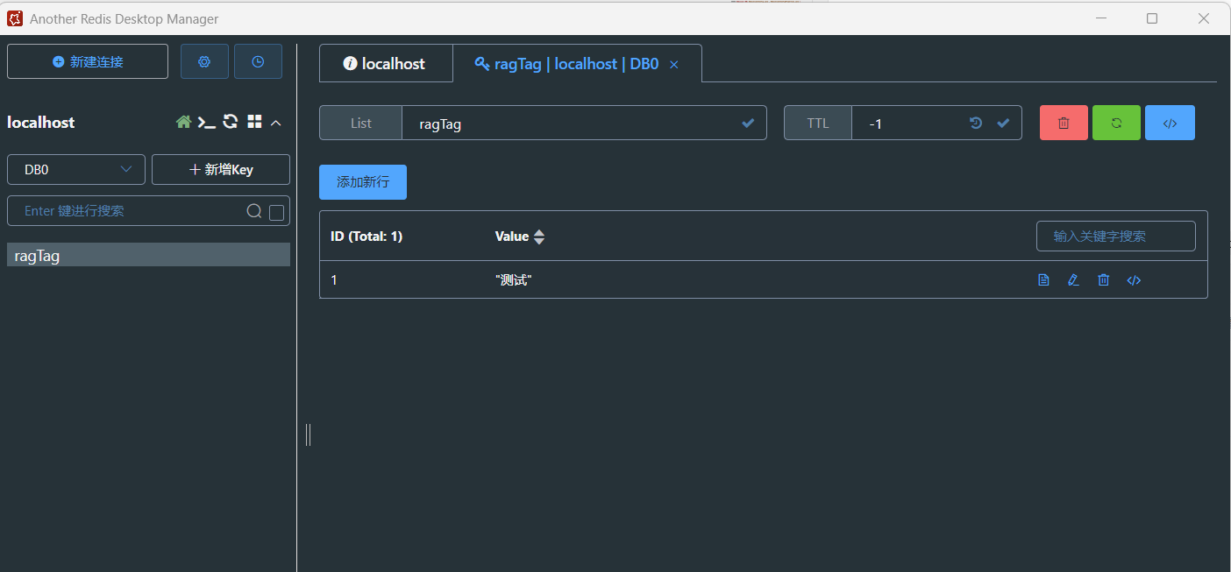Switch to the localhost info tab
1231x572 pixels.
[x=385, y=64]
